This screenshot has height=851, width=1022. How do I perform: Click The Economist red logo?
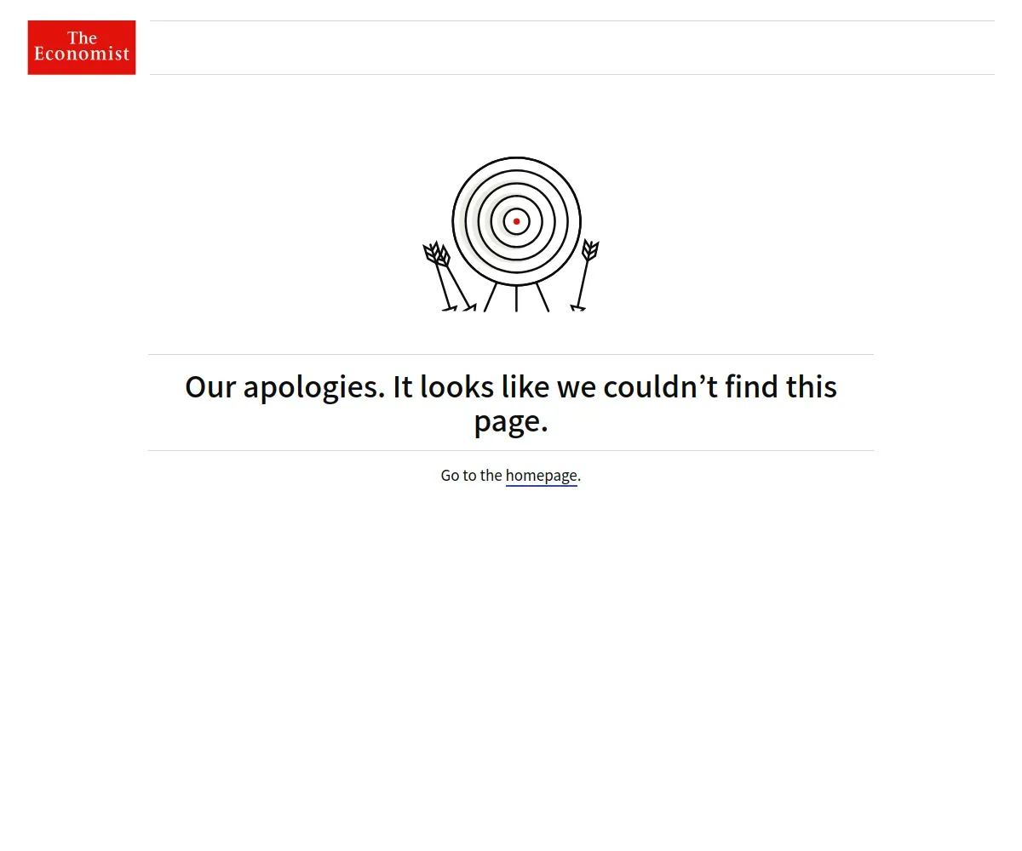[82, 48]
